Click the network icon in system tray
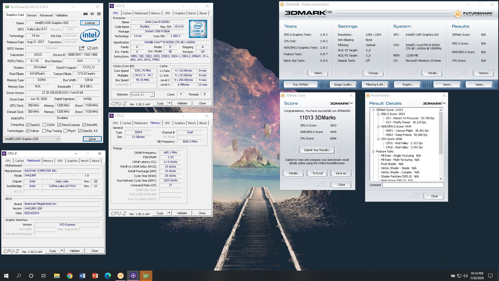 coord(459,276)
